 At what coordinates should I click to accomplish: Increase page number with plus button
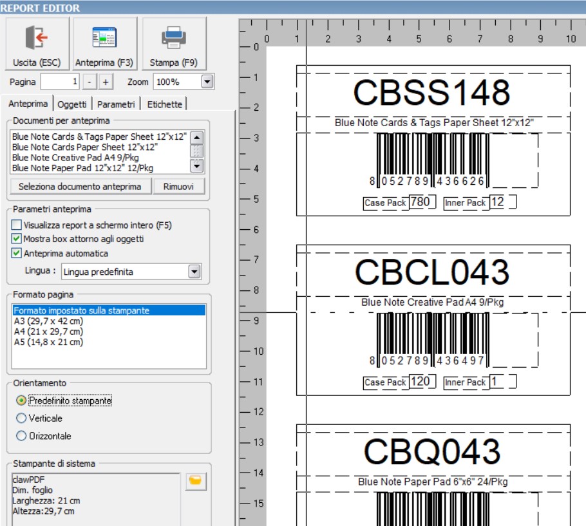(106, 82)
